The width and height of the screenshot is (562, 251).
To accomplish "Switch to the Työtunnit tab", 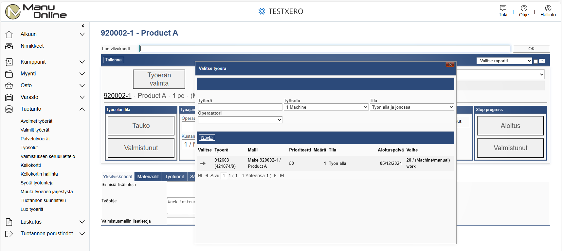I will point(174,176).
